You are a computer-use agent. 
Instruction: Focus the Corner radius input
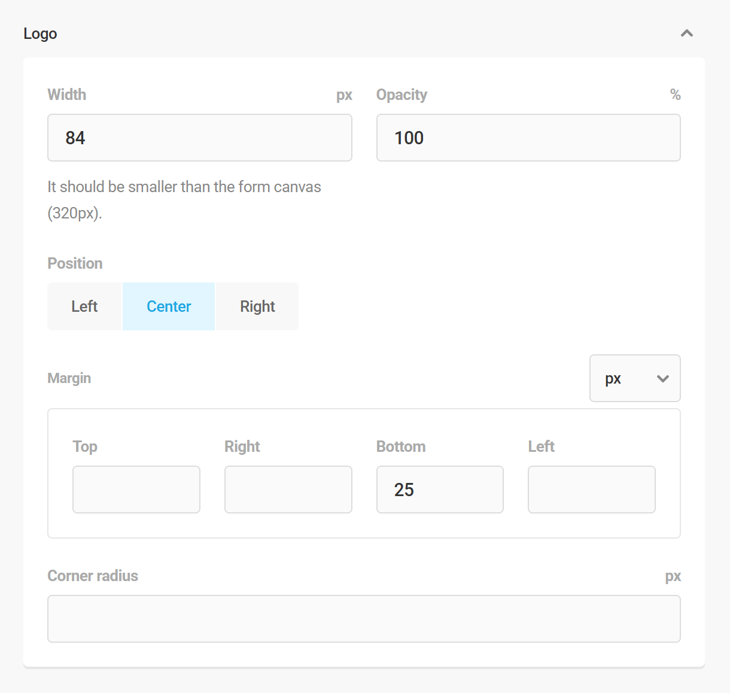point(364,619)
